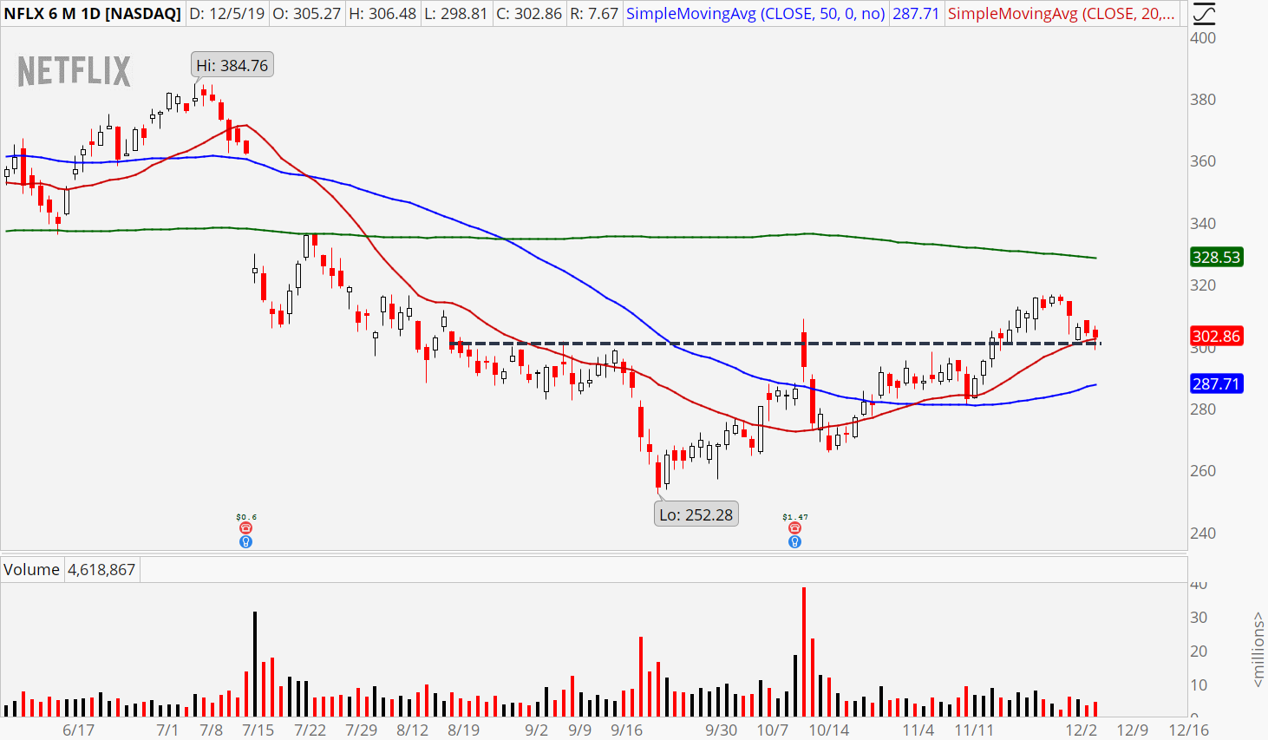Click the blue 287.71 price tag on the axis
This screenshot has height=740, width=1268.
point(1217,383)
